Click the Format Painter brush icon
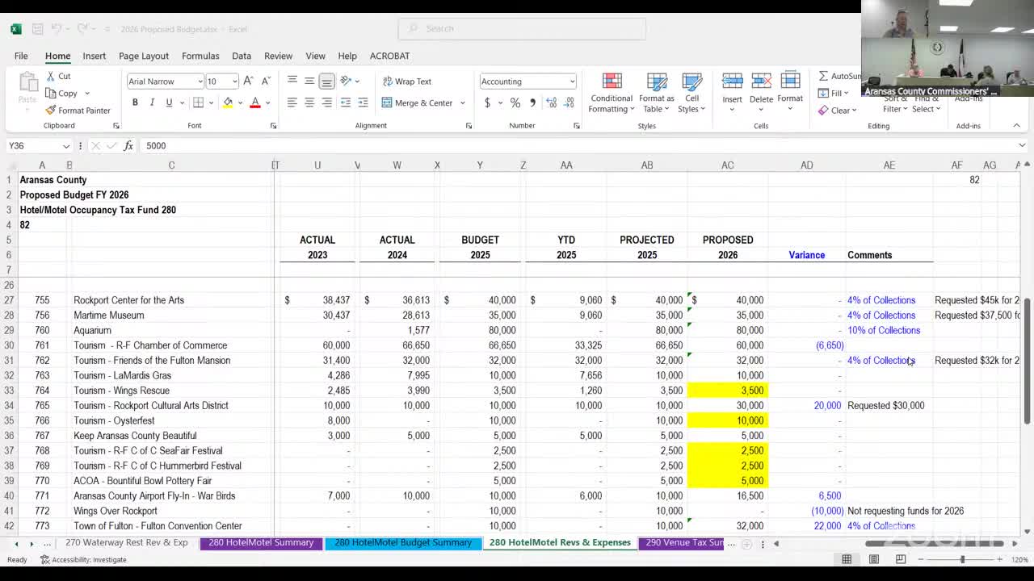The height and width of the screenshot is (581, 1034). click(x=51, y=111)
